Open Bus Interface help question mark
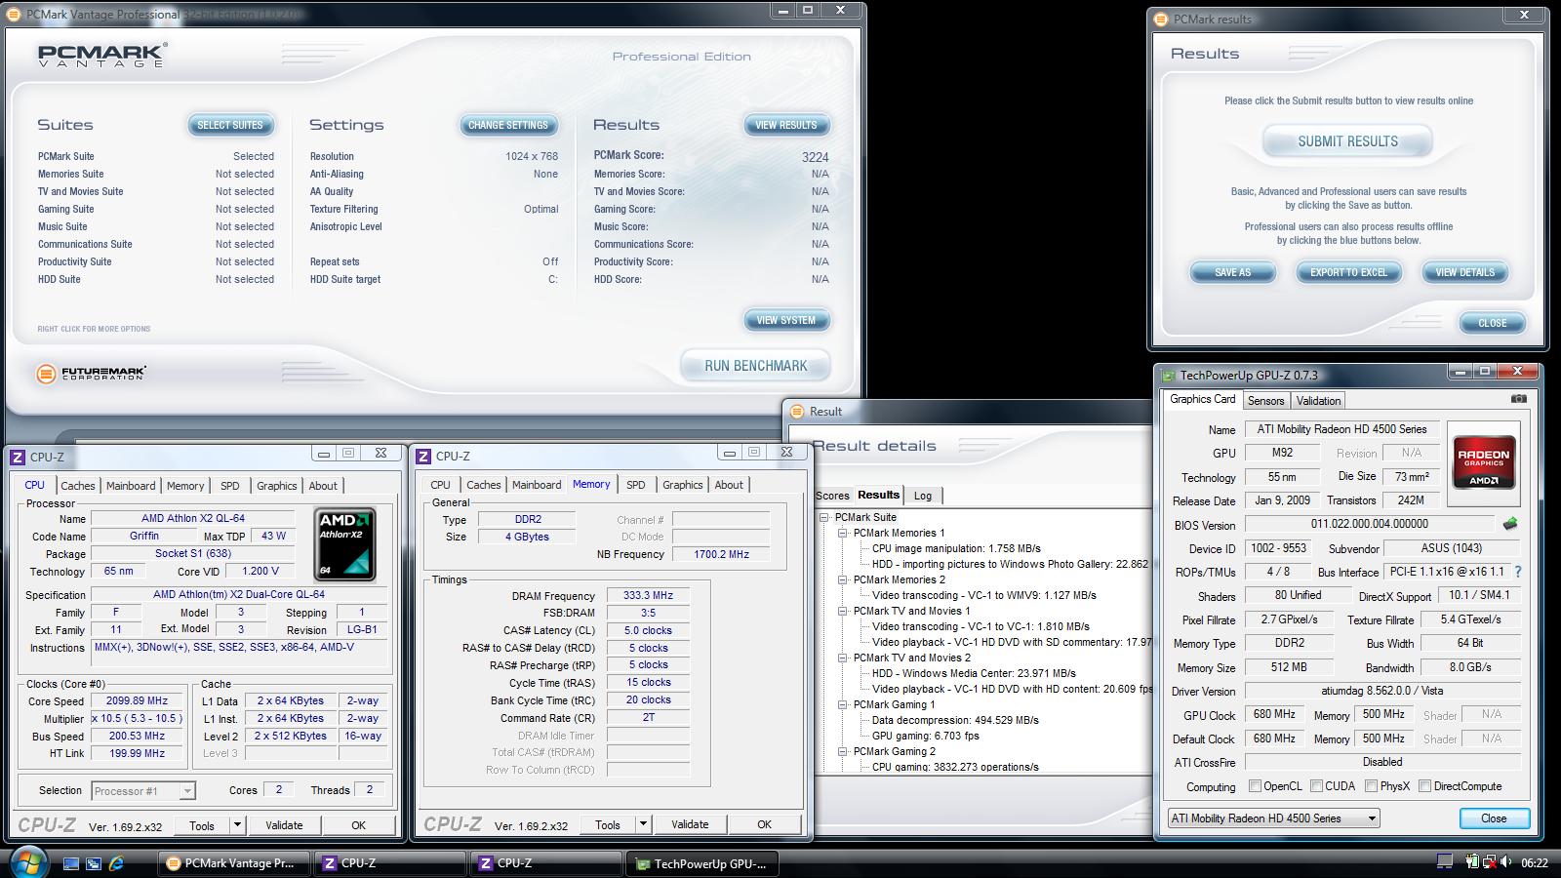 [1517, 572]
